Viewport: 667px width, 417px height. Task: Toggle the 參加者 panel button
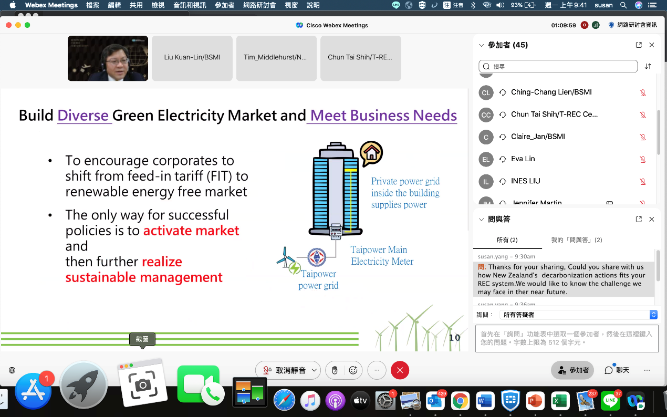click(572, 370)
